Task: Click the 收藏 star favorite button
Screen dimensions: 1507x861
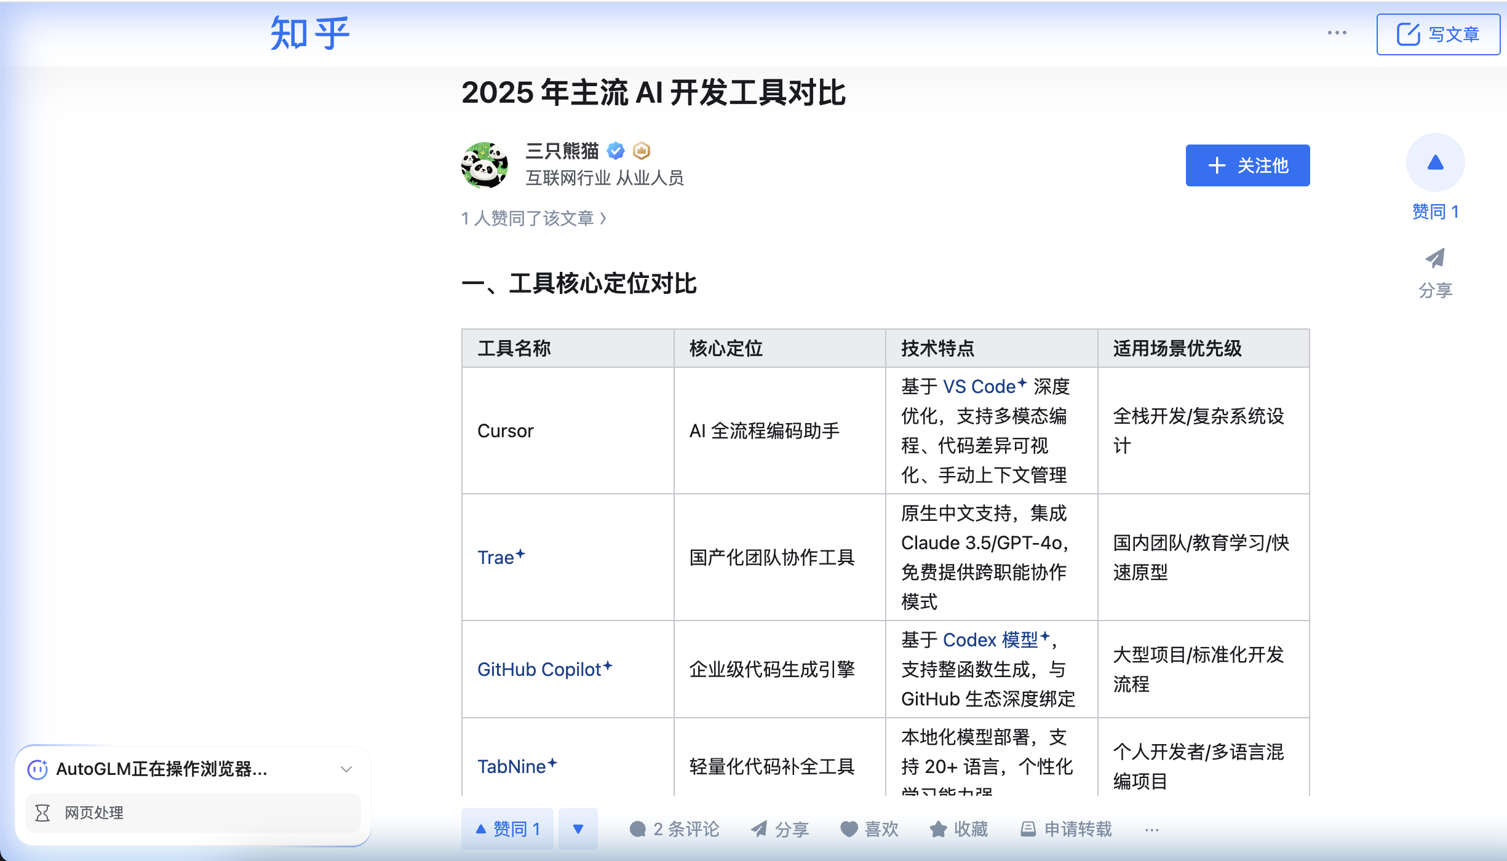Action: [x=958, y=829]
